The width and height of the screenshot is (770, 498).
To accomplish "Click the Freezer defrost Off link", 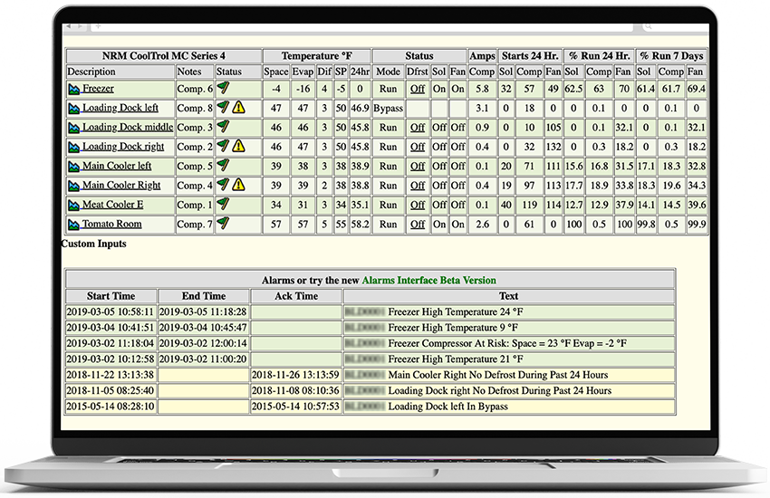I will click(x=418, y=89).
